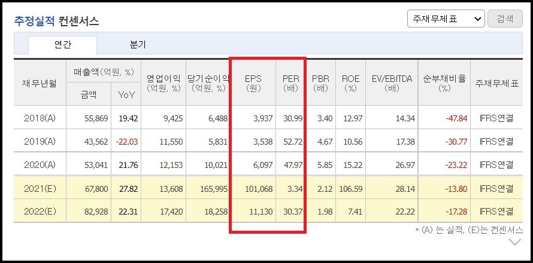
Task: Click PER value 3.34
Action: point(295,188)
